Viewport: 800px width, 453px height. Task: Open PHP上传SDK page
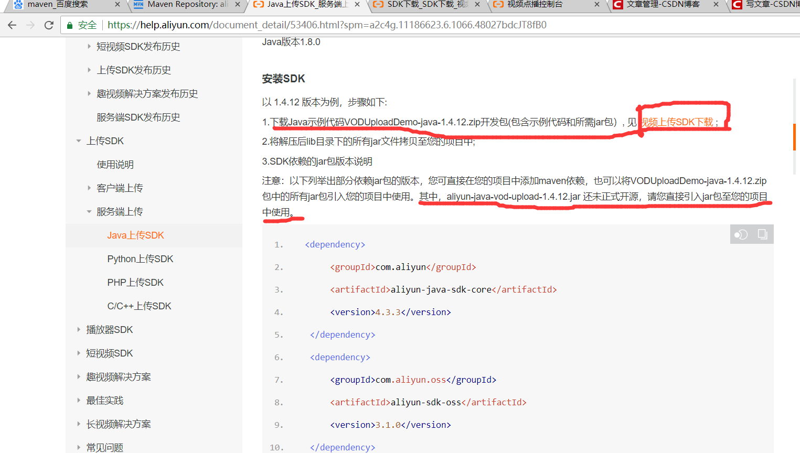135,283
